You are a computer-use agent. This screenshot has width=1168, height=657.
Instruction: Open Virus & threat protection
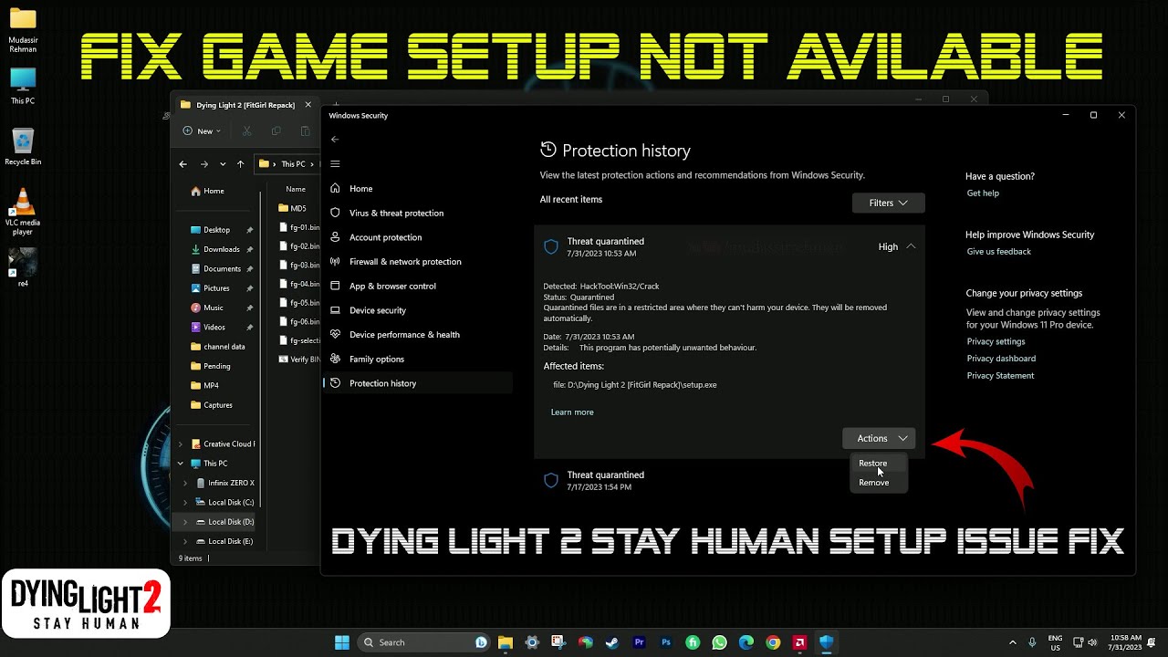click(396, 213)
